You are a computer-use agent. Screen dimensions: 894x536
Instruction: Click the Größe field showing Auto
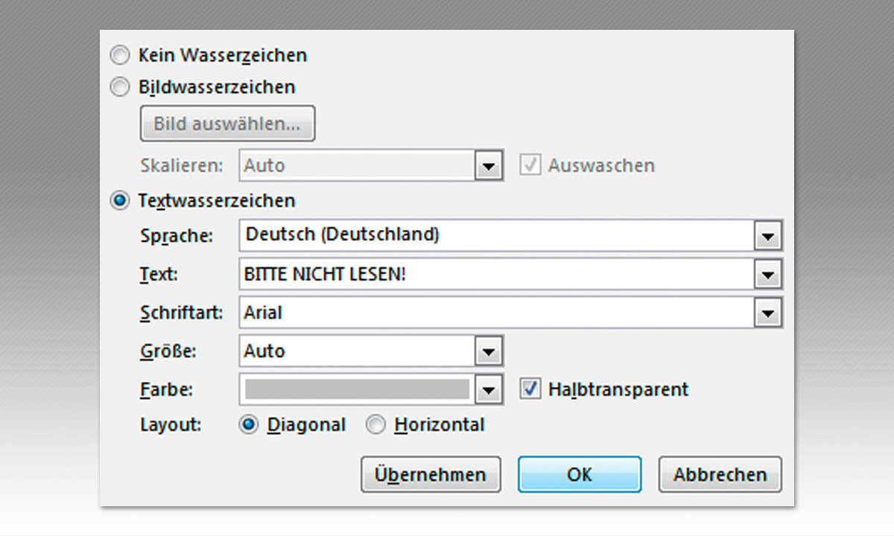coord(358,351)
